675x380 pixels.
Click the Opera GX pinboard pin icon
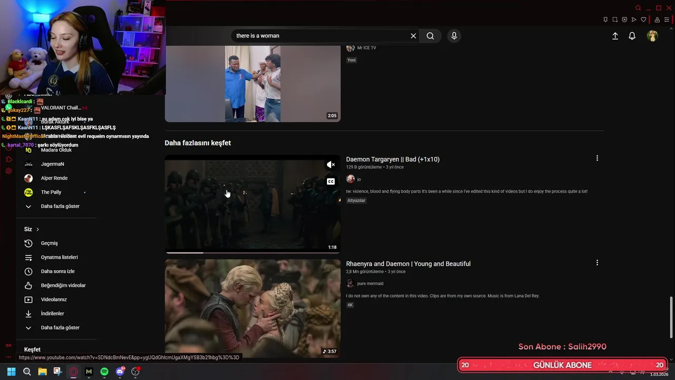point(605,20)
